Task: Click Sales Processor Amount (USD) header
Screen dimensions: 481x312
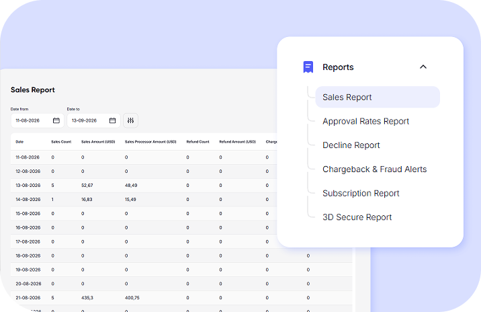Action: tap(150, 142)
